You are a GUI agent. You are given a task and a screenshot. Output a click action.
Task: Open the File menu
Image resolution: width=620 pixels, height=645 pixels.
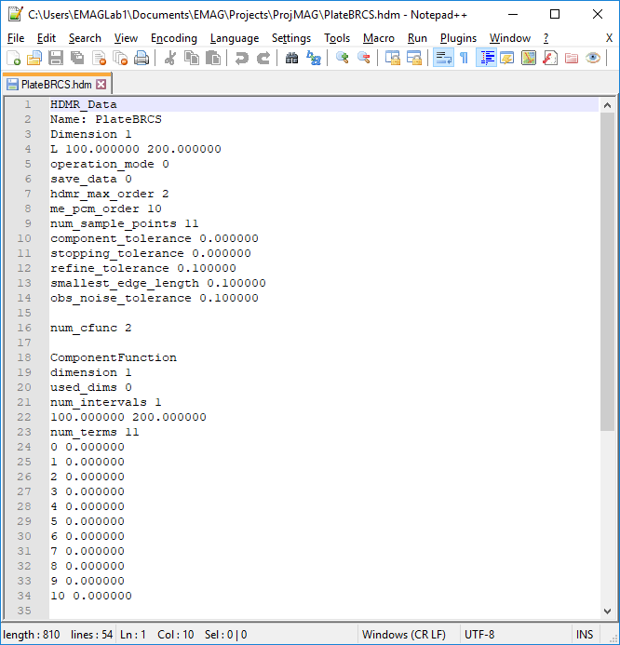(x=16, y=38)
